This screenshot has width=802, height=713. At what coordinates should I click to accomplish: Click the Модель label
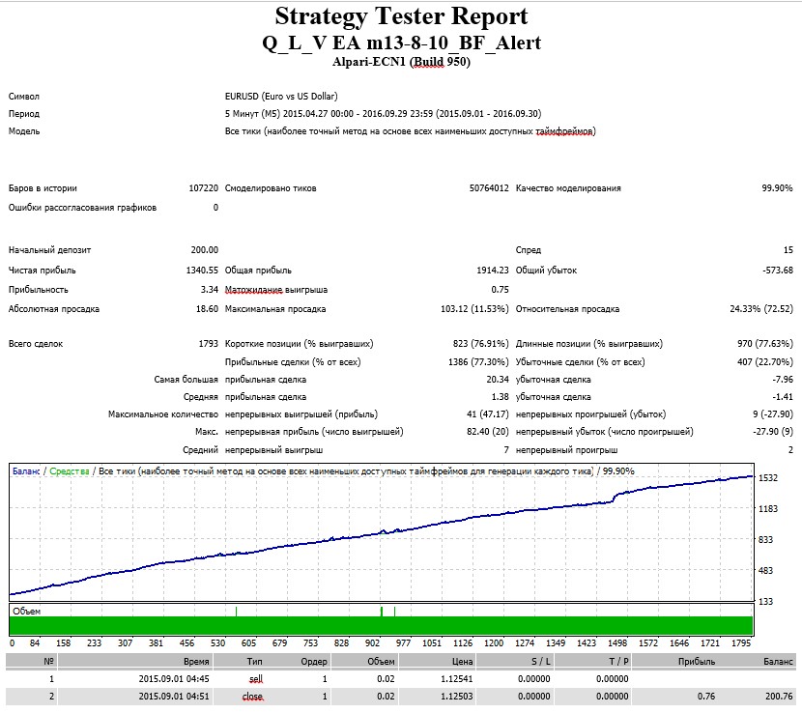coord(24,131)
